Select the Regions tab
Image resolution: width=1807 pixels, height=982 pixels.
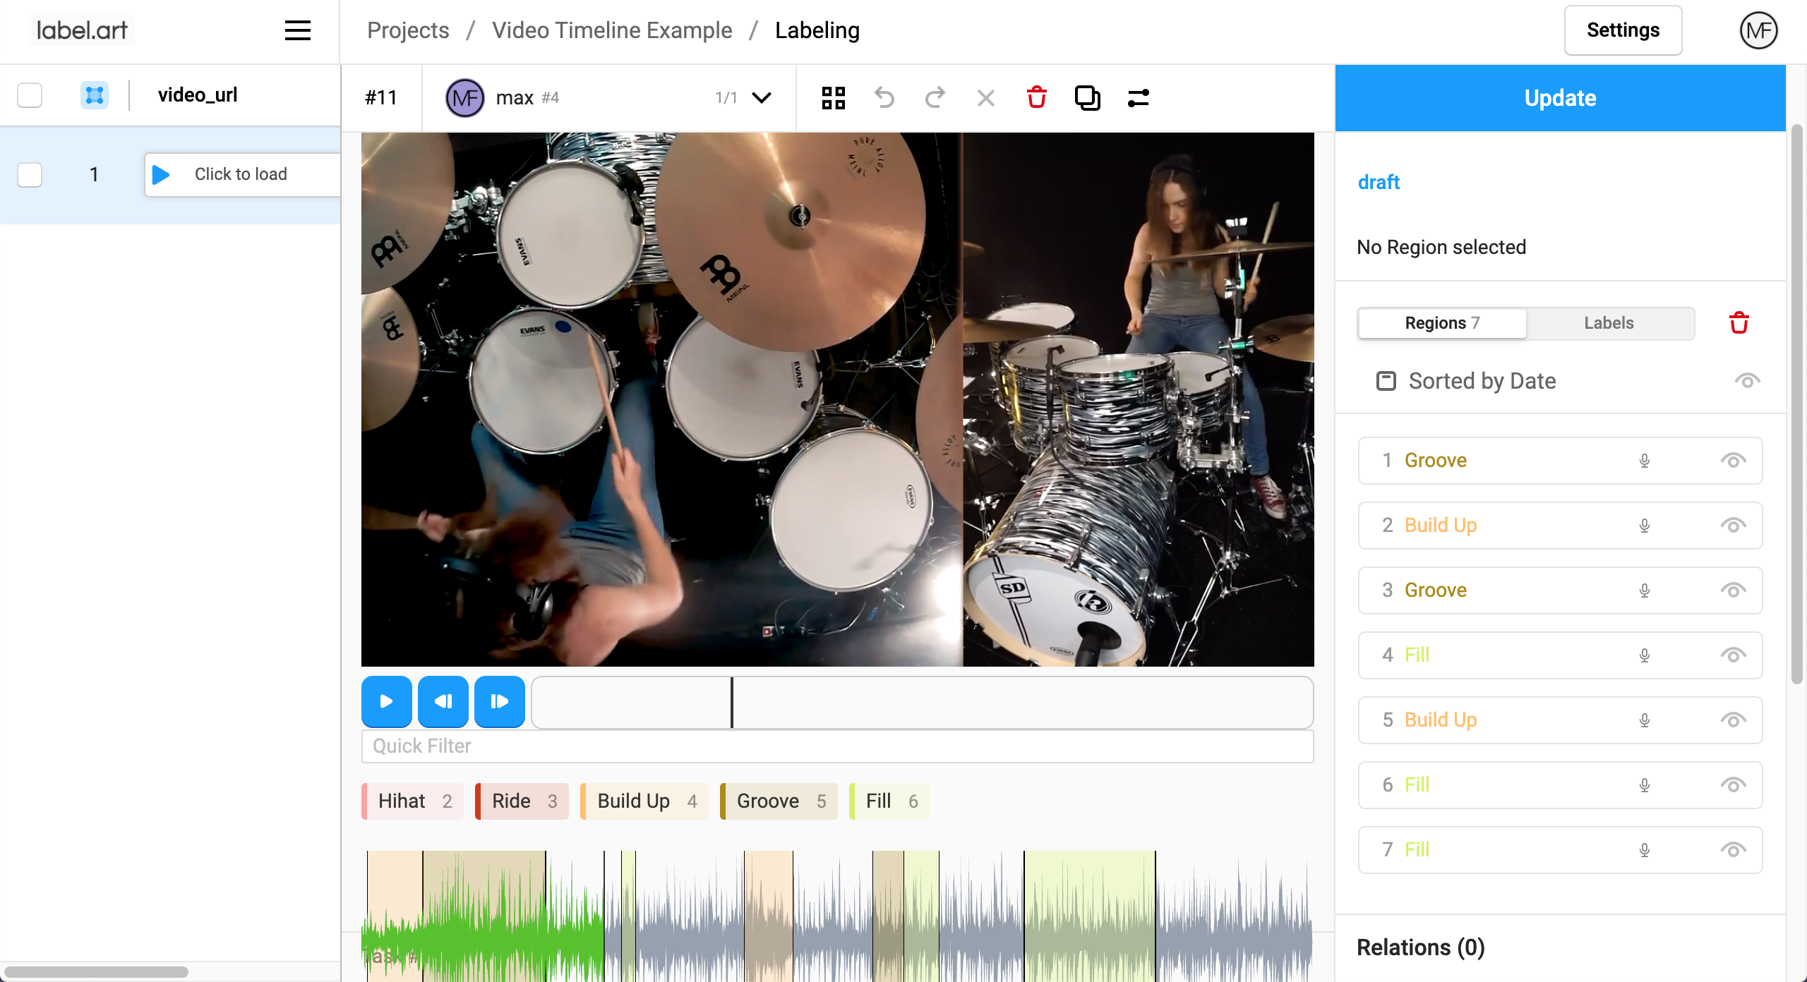click(1442, 323)
